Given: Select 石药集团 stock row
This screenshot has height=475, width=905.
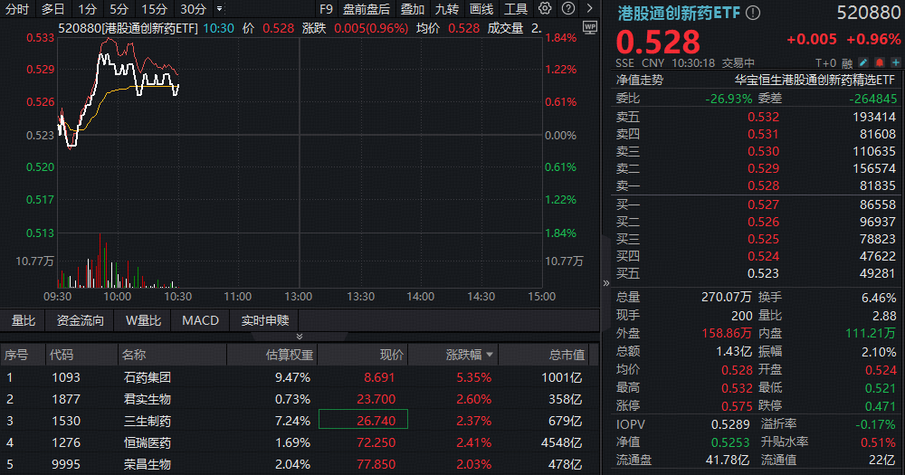Looking at the screenshot, I should (x=147, y=377).
